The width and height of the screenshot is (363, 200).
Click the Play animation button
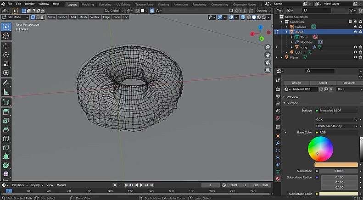(x=141, y=185)
